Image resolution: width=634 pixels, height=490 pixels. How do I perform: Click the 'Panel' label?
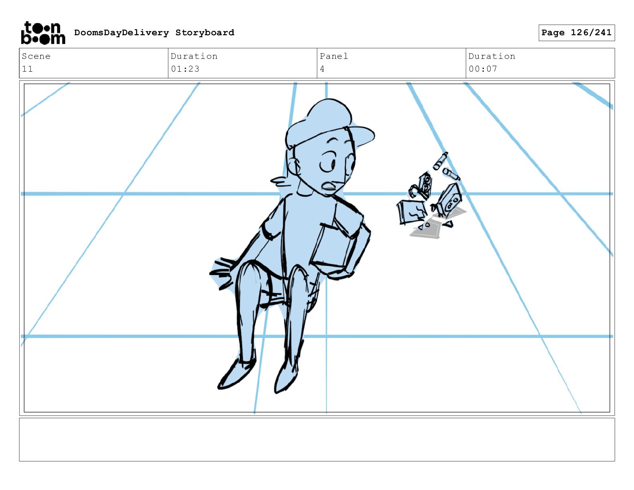pyautogui.click(x=334, y=56)
